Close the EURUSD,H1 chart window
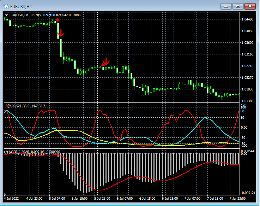 tap(250, 6)
